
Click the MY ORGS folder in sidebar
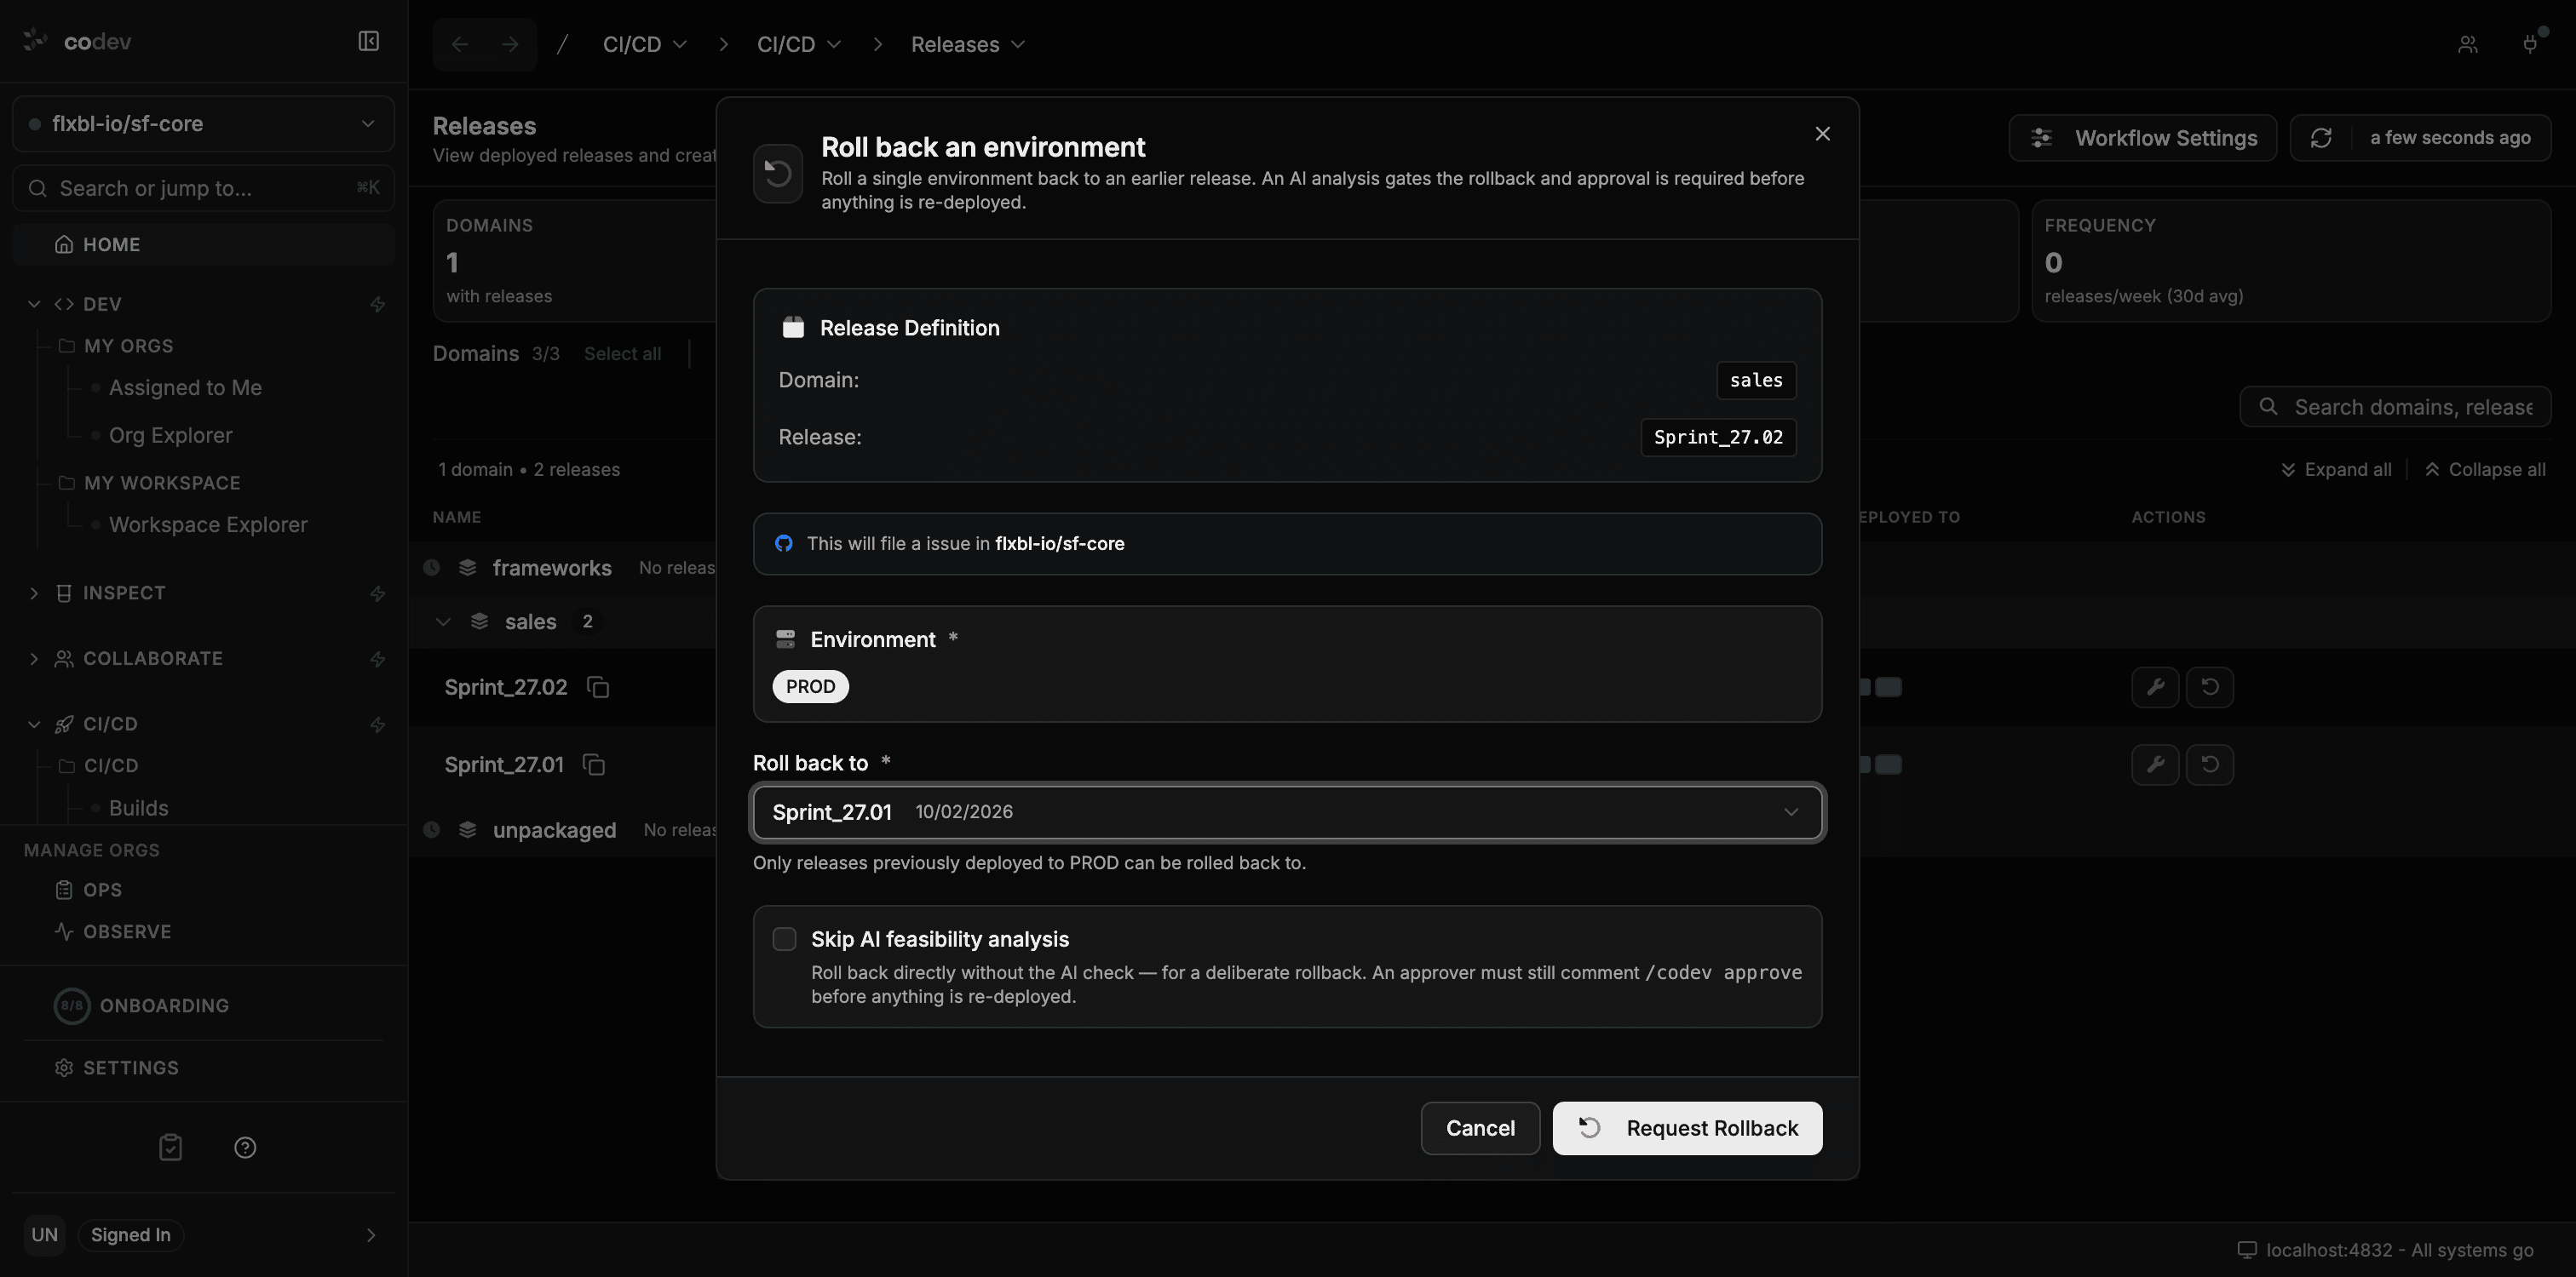tap(128, 346)
